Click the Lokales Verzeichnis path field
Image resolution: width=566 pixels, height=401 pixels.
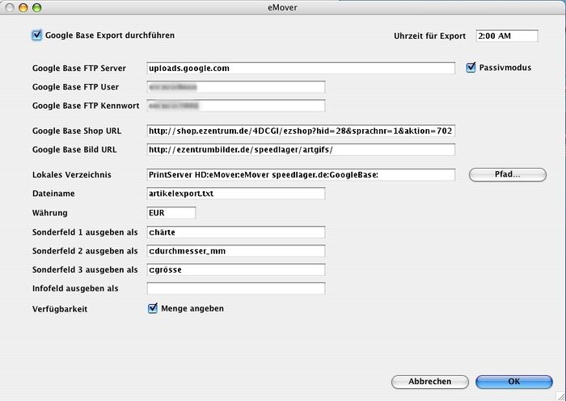[x=301, y=174]
